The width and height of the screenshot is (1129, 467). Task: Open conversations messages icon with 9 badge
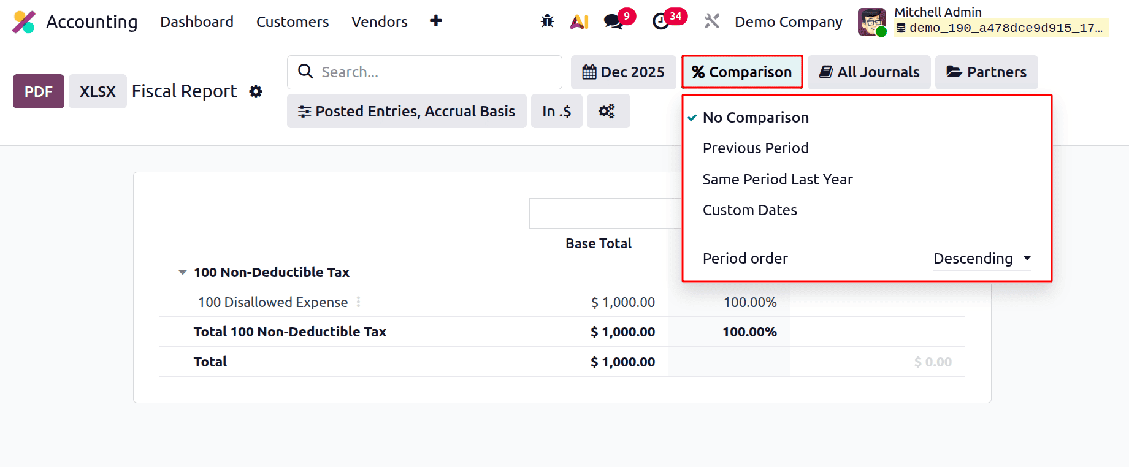[614, 21]
